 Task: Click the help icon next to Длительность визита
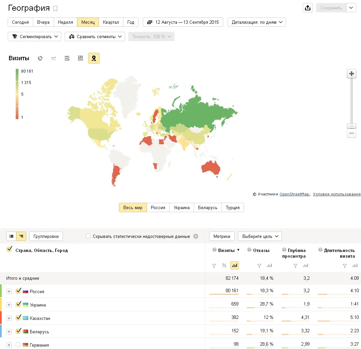[320, 250]
